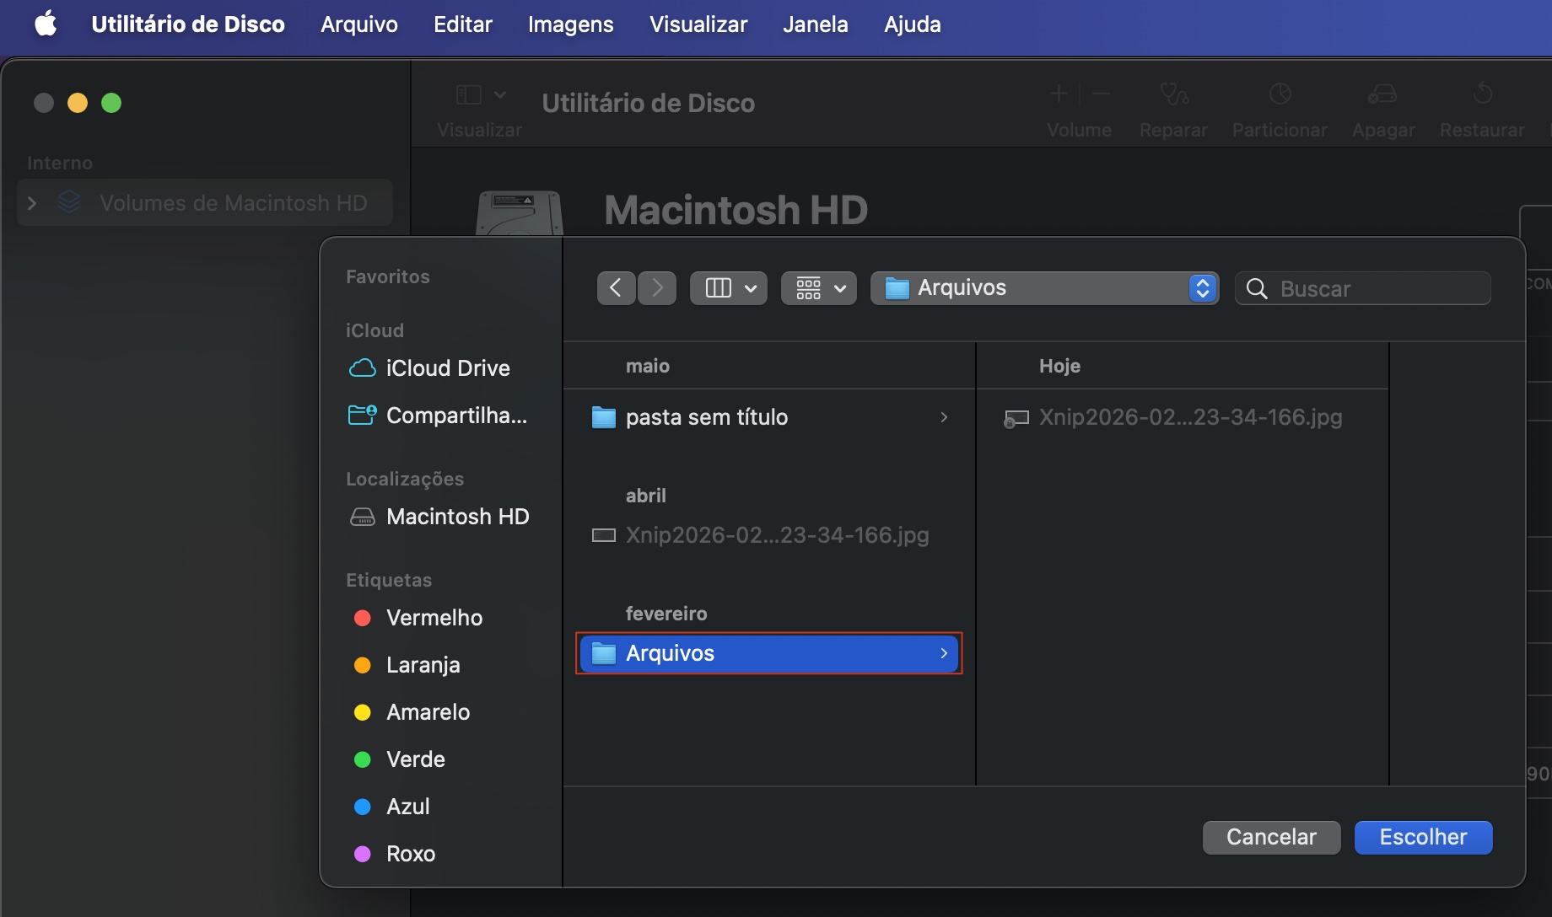Select Volumes de Macintosh HD in sidebar

(206, 203)
